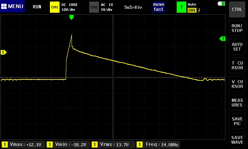Select the 5uS/div timebase setting

[133, 7]
